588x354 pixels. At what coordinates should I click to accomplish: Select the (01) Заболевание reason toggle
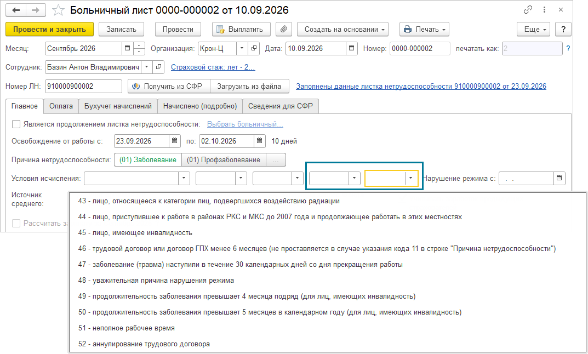pyautogui.click(x=148, y=160)
